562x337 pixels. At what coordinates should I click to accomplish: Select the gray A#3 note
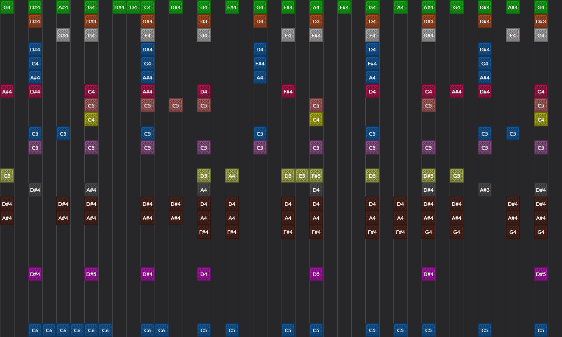click(485, 190)
